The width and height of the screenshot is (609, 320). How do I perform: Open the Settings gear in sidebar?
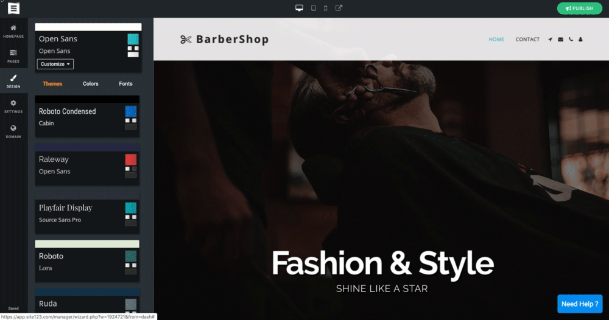(x=13, y=103)
